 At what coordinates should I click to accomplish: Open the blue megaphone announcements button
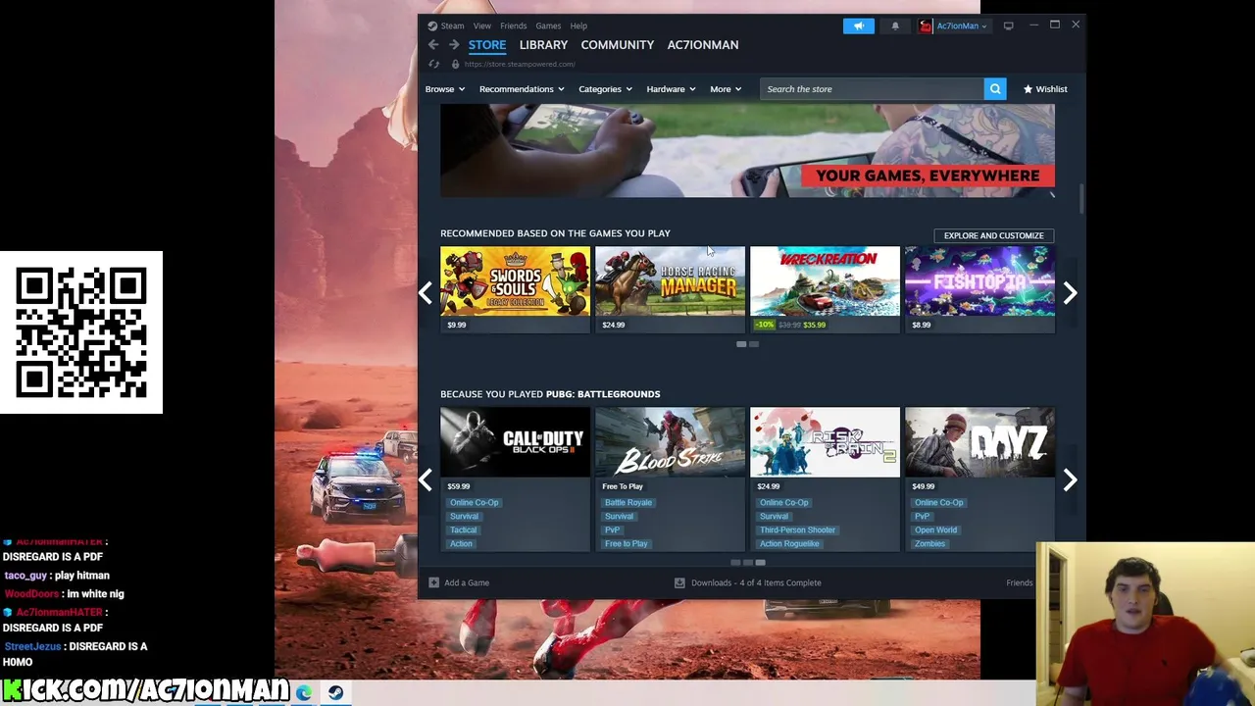(x=858, y=26)
